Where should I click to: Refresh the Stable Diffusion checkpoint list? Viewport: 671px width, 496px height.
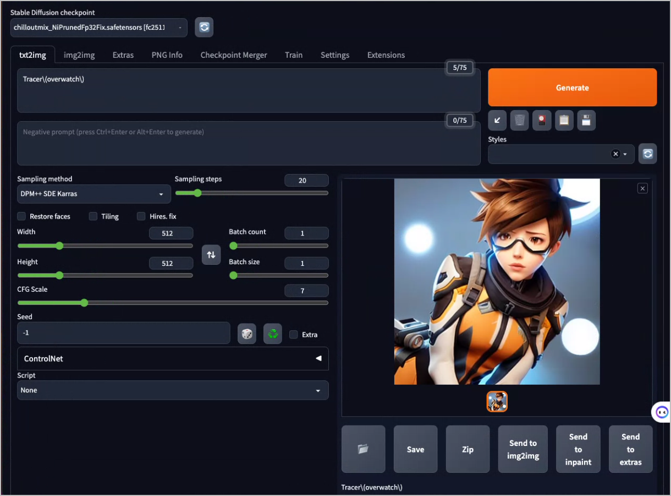pos(204,27)
